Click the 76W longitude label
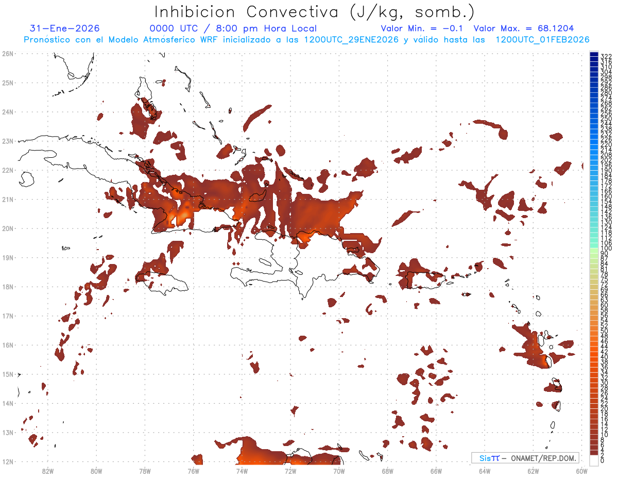 pyautogui.click(x=193, y=471)
